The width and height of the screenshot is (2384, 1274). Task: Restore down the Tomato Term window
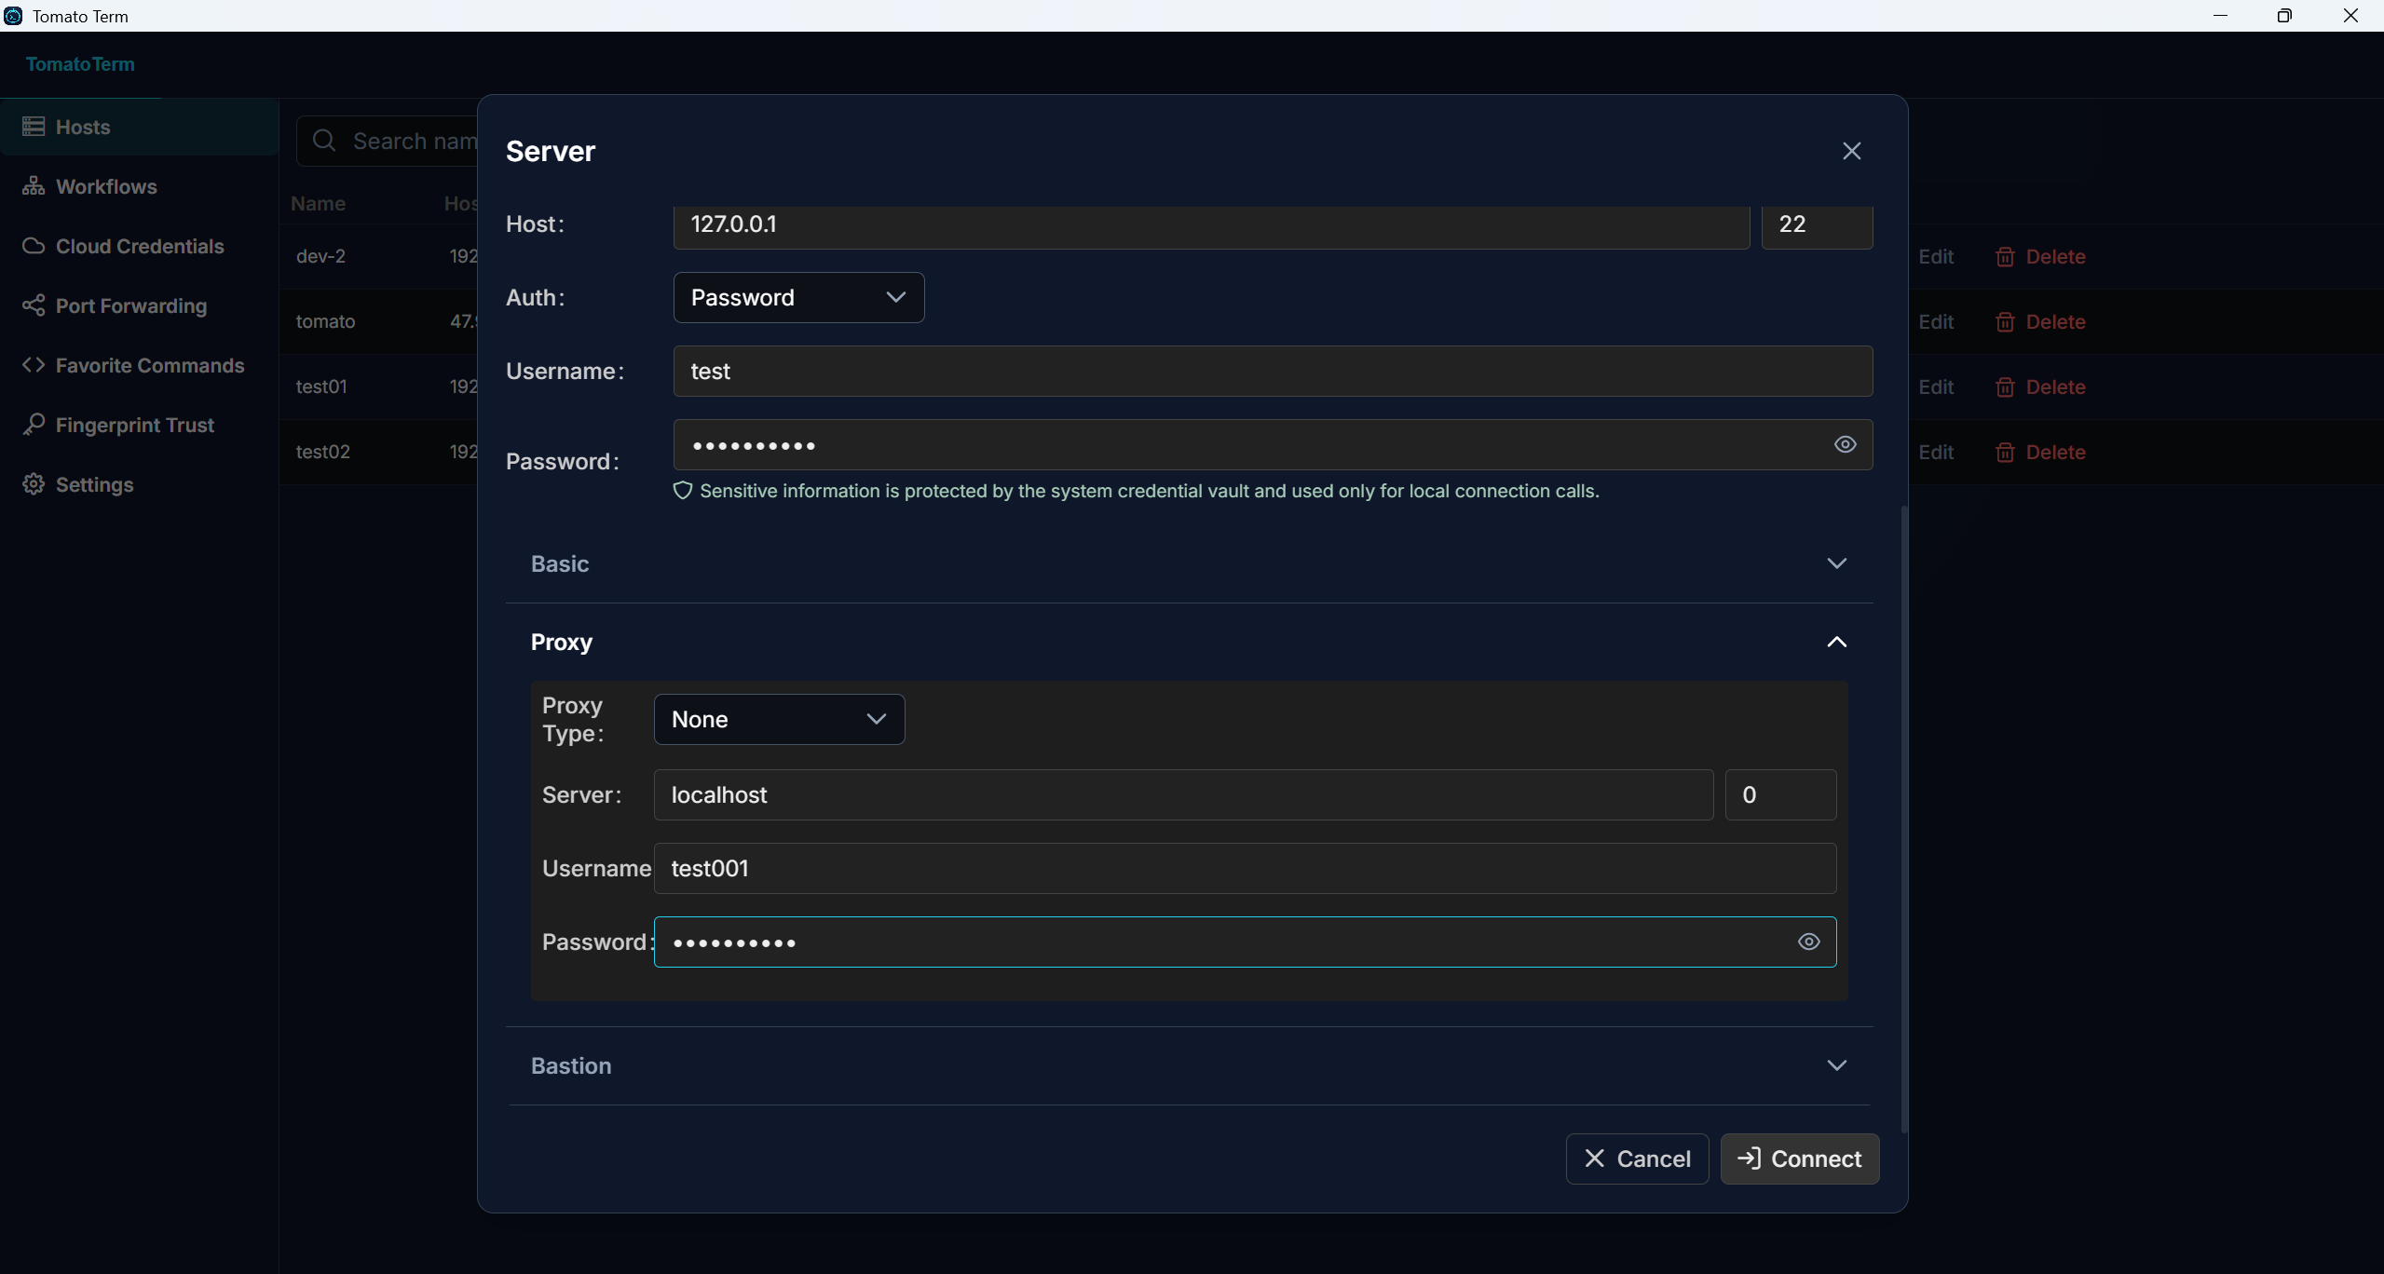(2284, 16)
